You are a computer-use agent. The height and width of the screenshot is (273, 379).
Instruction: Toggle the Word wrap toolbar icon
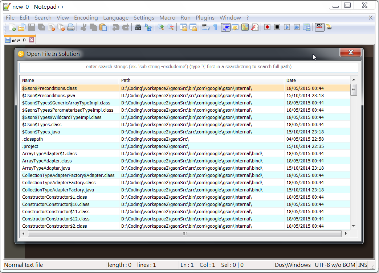pyautogui.click(x=206, y=27)
